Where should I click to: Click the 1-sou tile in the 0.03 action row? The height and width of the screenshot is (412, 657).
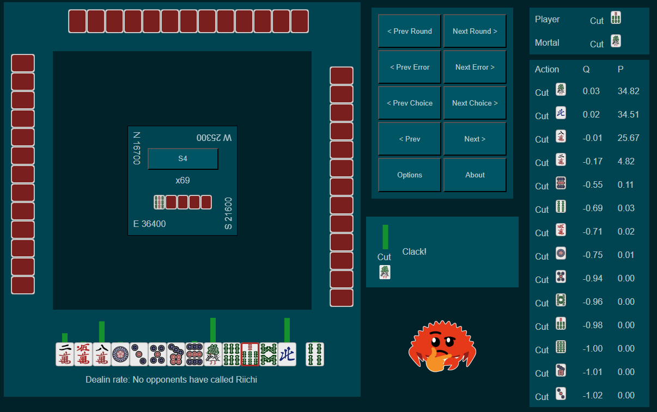click(561, 90)
